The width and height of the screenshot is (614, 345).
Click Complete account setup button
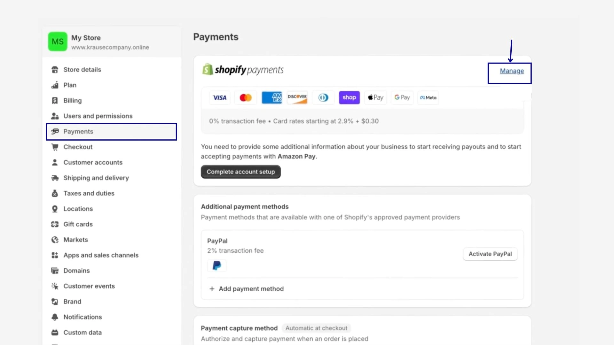point(240,172)
